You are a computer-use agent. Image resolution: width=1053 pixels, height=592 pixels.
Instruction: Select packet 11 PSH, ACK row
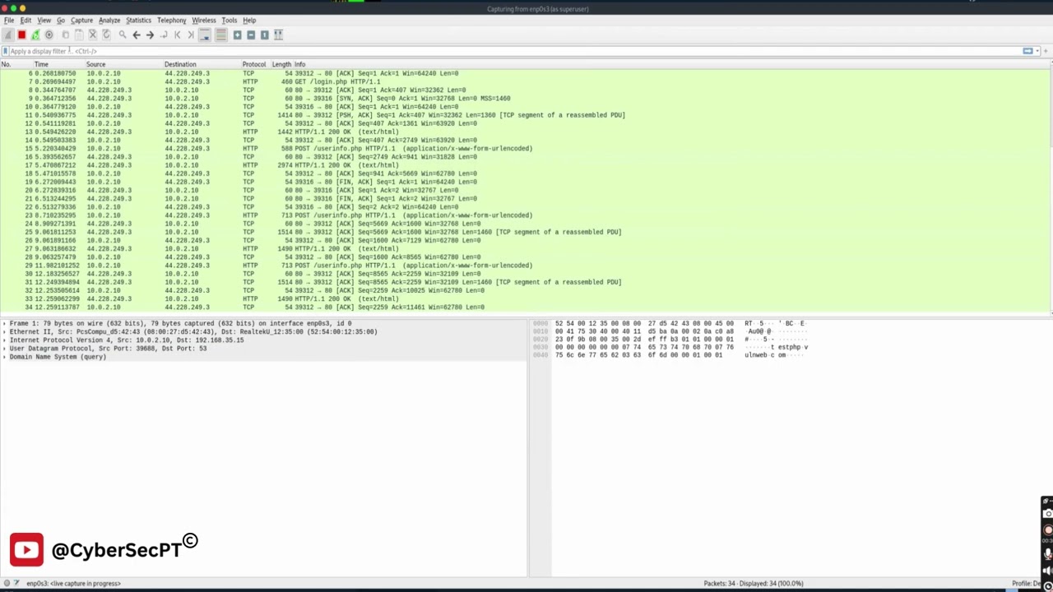[524, 115]
